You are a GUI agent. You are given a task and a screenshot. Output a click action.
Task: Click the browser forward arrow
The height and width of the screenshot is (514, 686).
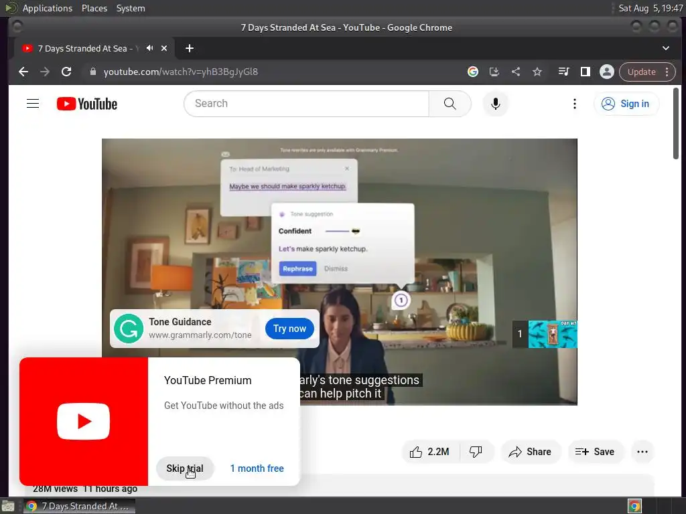(45, 72)
